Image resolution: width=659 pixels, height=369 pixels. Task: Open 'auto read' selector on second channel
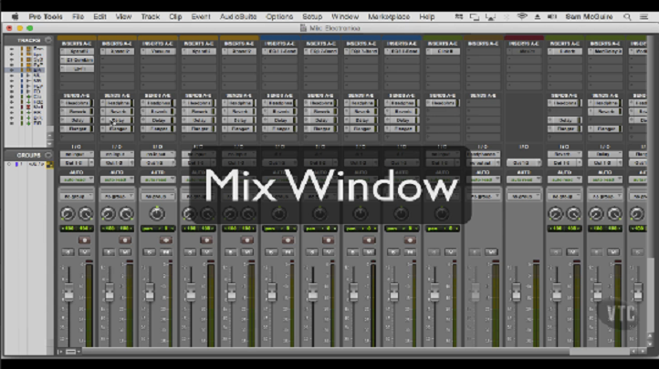coord(117,179)
